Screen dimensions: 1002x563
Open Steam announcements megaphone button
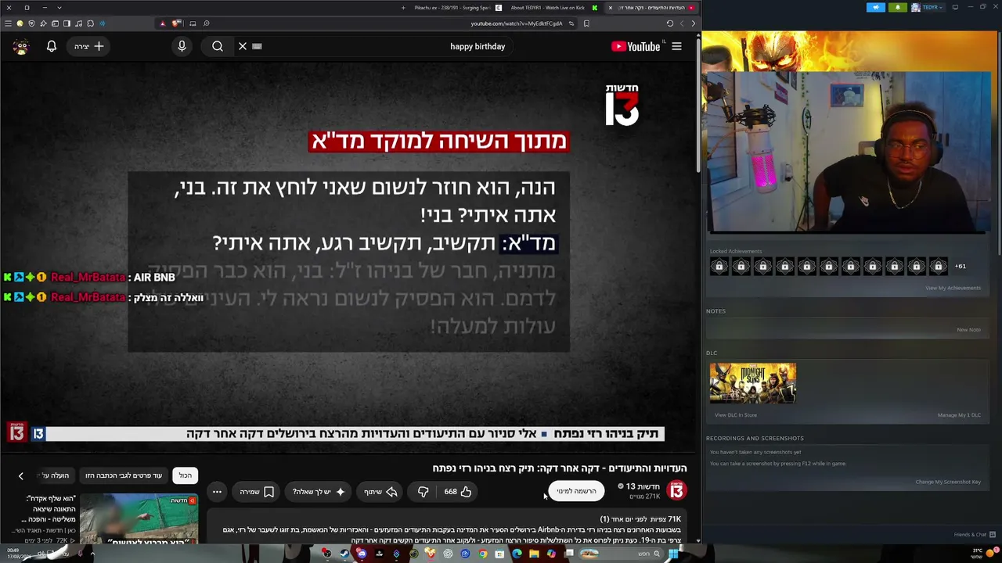875,8
